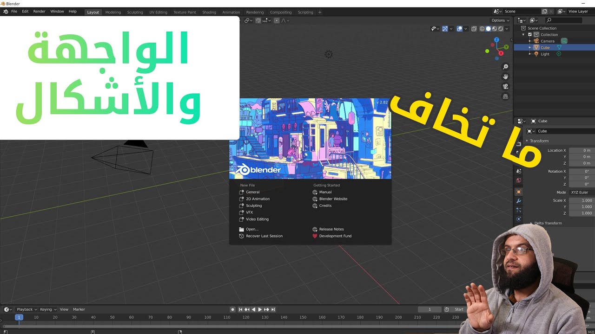Toggle X-ray mode
The image size is (595, 334).
(474, 29)
